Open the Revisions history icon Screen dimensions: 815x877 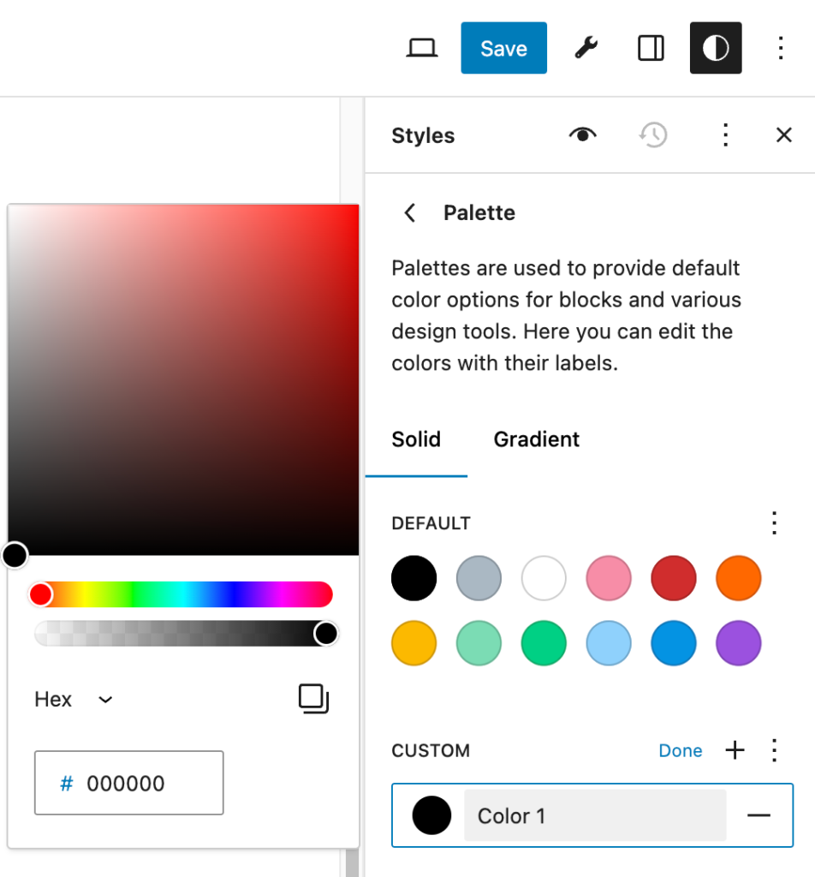[x=653, y=135]
